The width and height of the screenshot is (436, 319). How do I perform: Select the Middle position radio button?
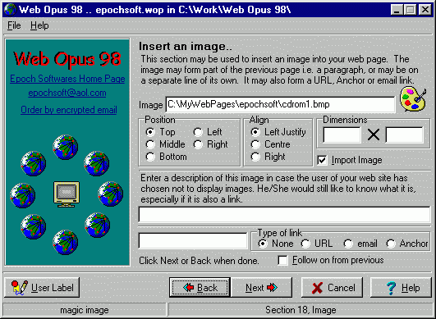[150, 144]
